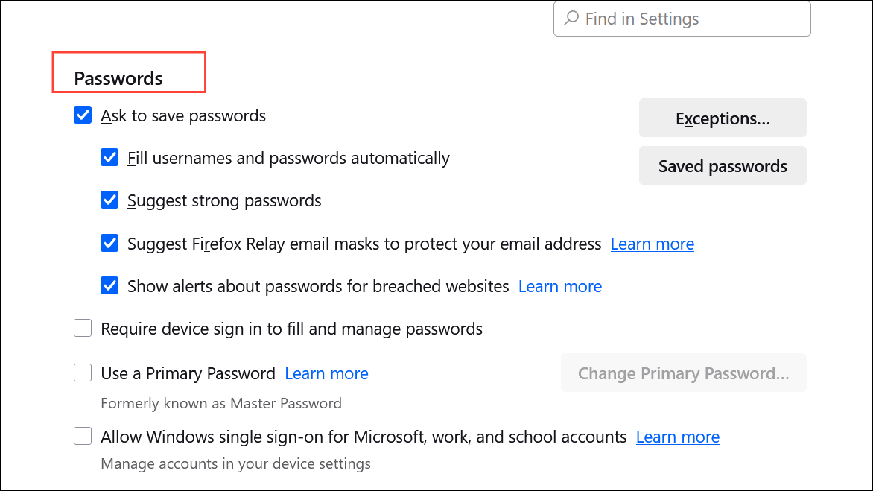
Task: Toggle alerts about breached websites checkbox
Action: 109,286
